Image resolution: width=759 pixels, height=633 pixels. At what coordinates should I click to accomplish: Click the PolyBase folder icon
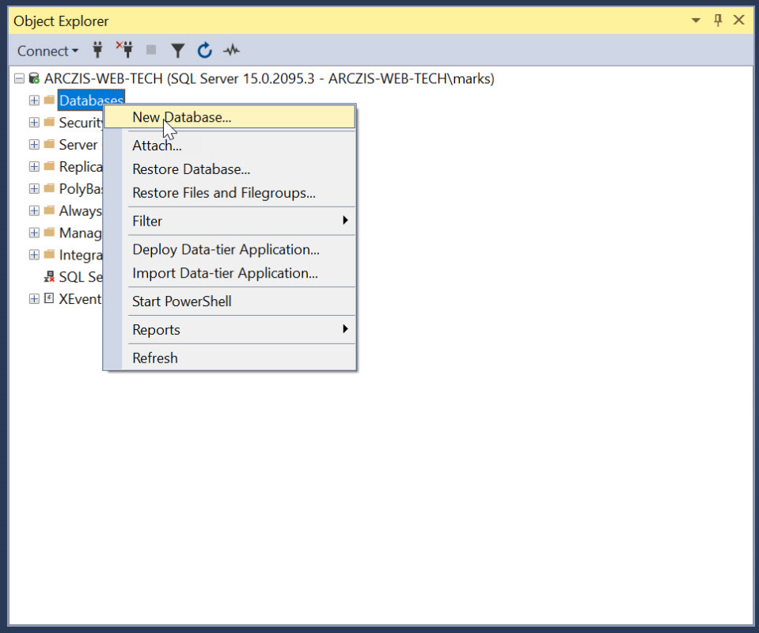point(49,188)
